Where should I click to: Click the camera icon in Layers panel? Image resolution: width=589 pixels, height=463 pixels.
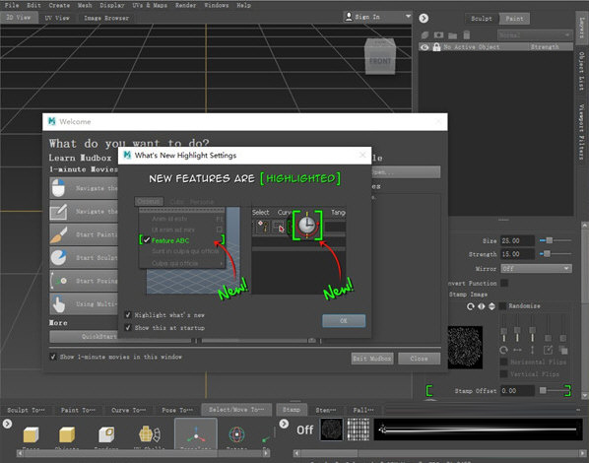point(438,34)
